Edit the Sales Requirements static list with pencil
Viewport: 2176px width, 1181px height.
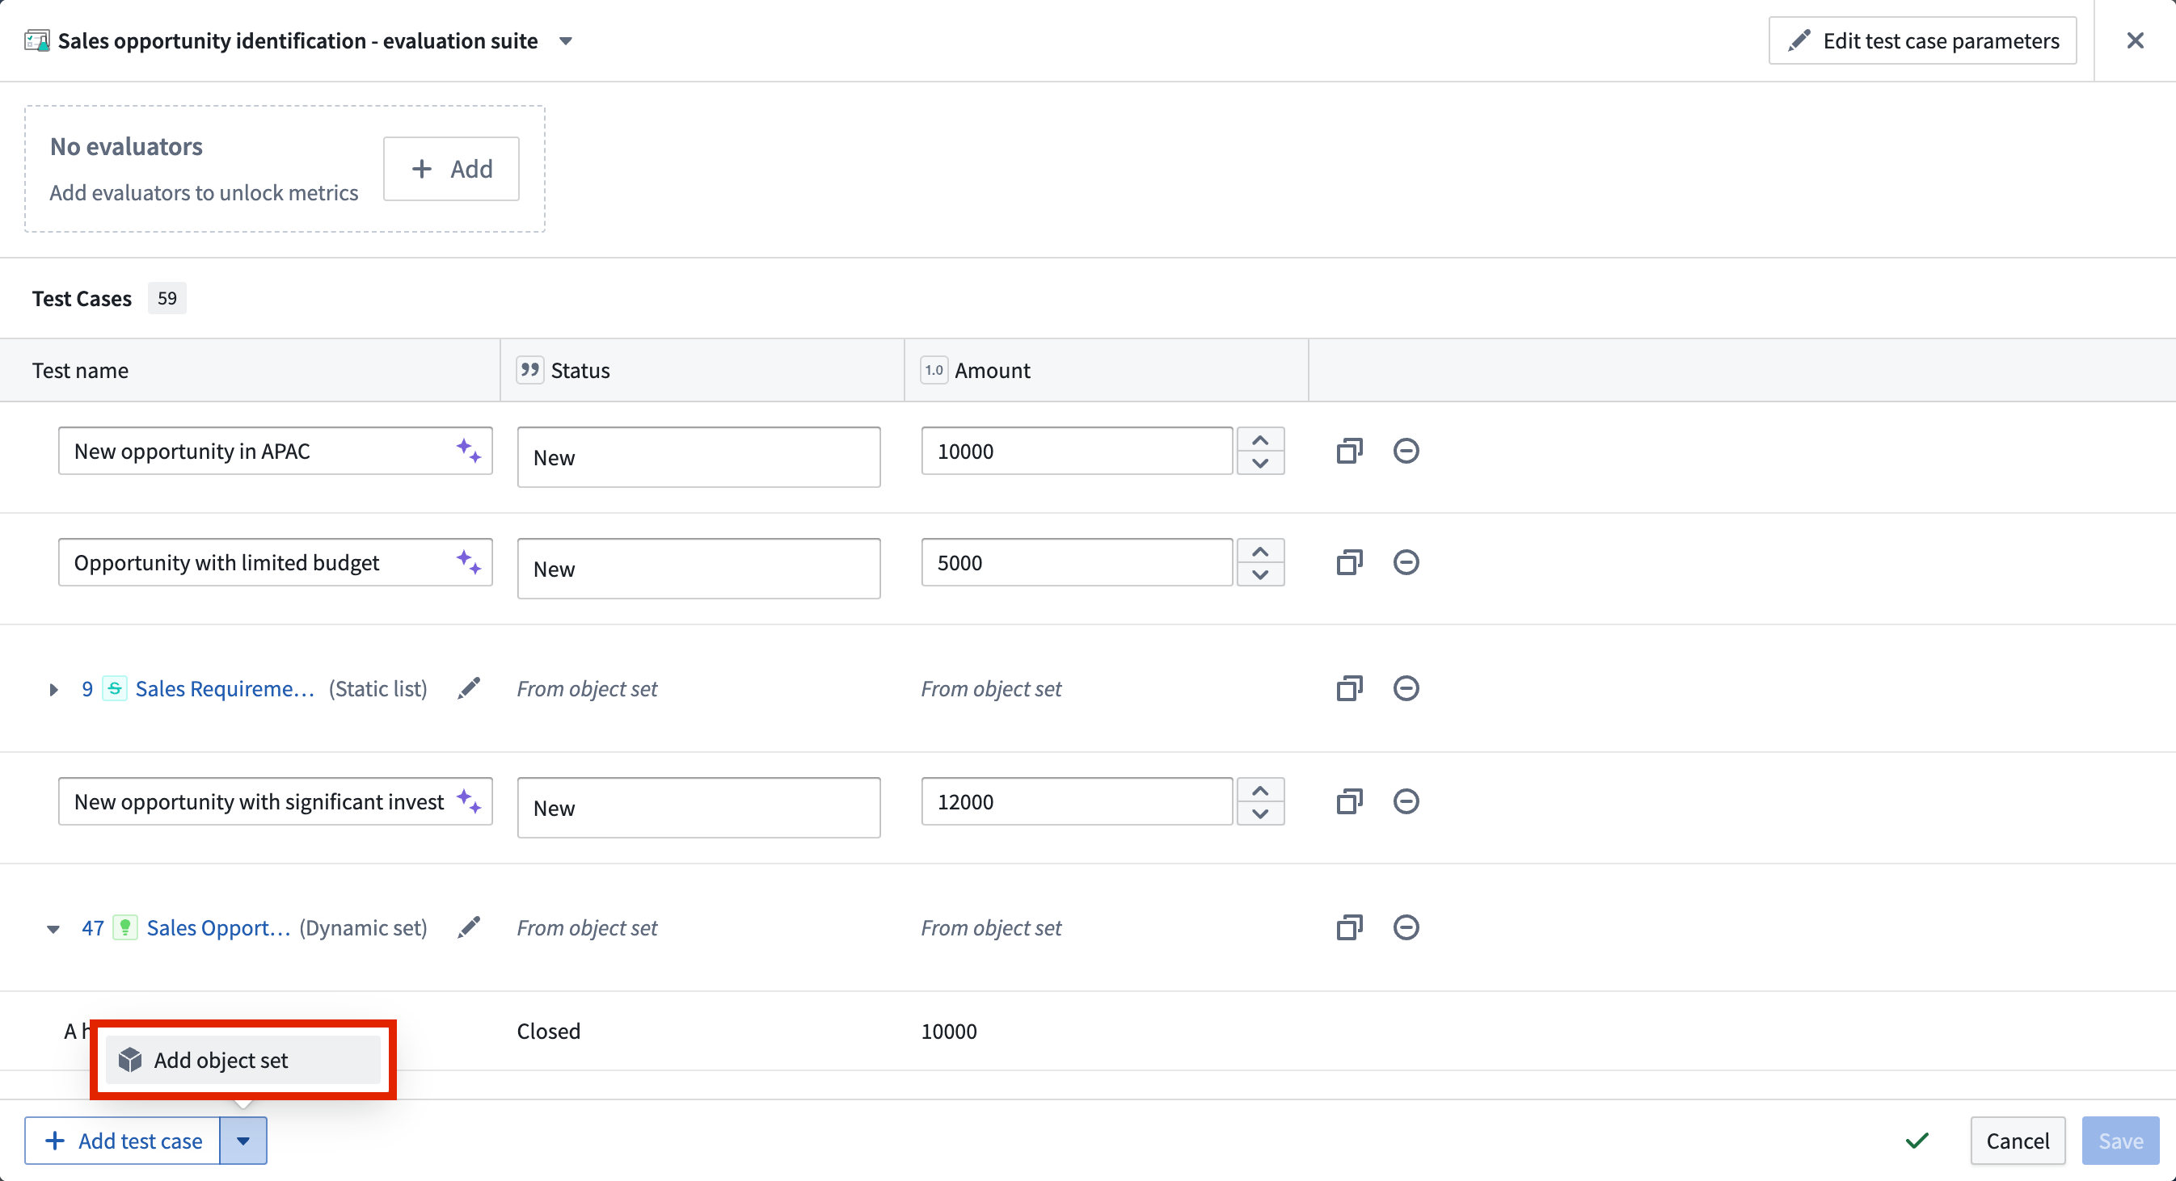click(469, 689)
